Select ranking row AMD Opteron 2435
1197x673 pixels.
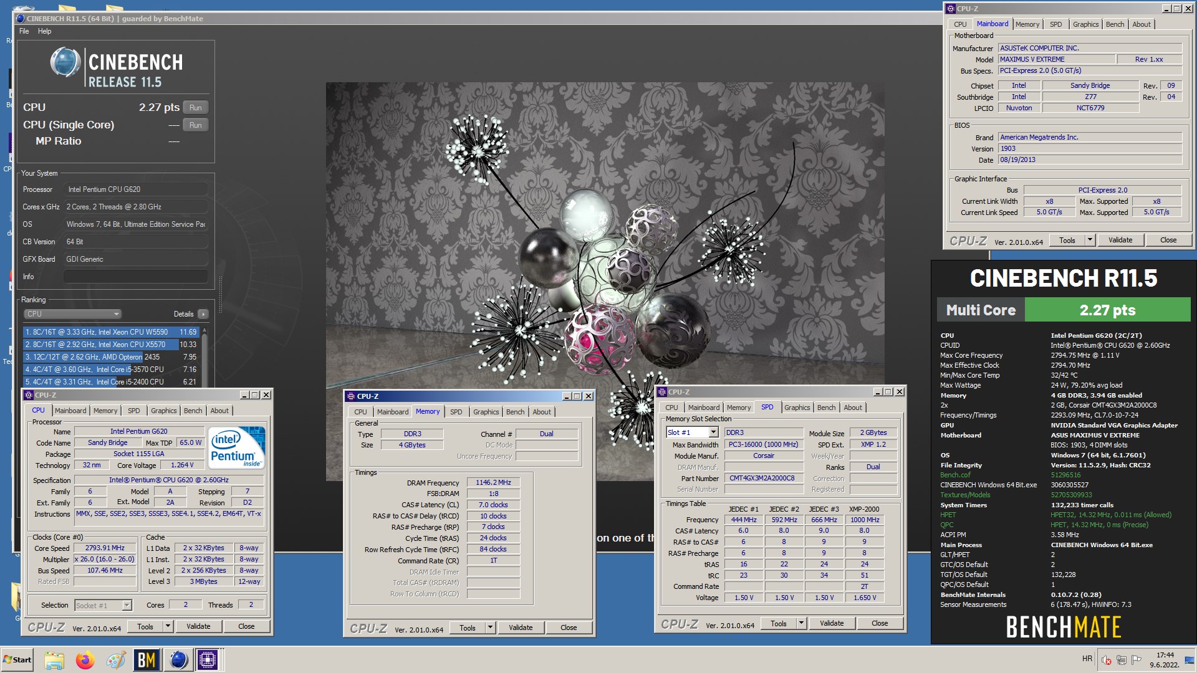coord(111,357)
